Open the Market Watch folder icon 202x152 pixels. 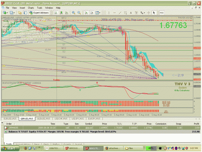pos(20,13)
